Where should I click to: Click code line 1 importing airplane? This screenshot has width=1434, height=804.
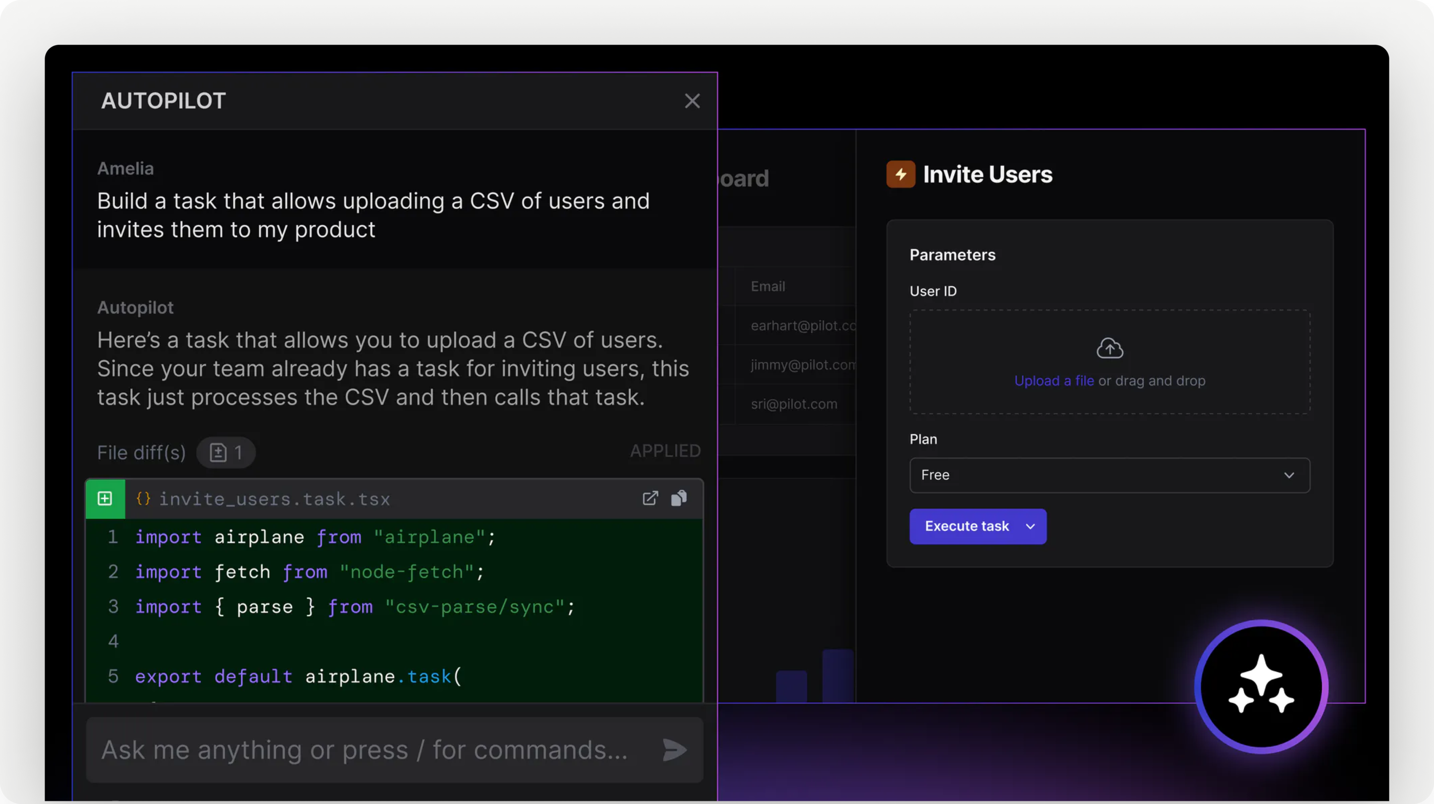pos(315,537)
